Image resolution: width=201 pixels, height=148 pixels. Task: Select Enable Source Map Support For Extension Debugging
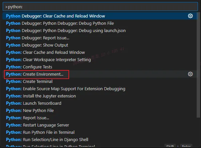[x=99, y=89]
